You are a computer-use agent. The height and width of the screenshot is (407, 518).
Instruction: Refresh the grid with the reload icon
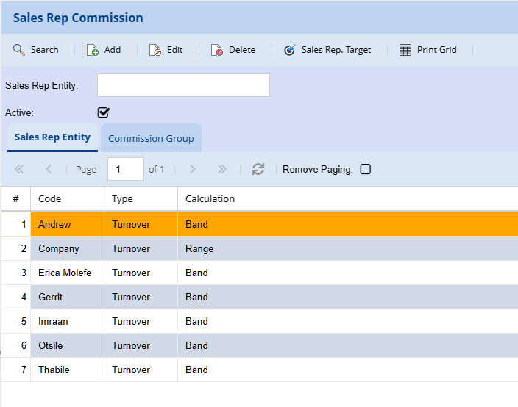click(258, 169)
